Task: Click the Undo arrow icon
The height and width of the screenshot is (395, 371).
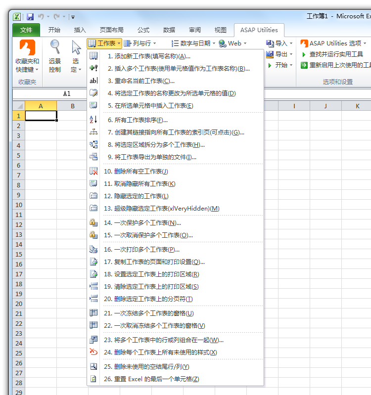Action: pyautogui.click(x=41, y=17)
